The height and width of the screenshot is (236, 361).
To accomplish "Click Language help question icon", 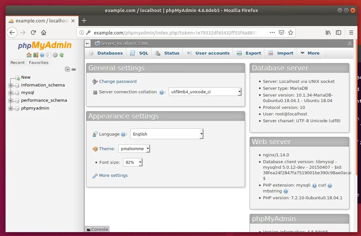I will point(123,135).
